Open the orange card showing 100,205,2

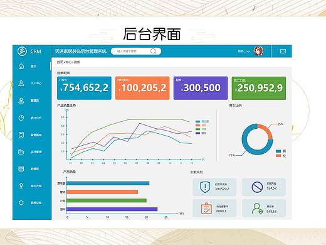click(142, 88)
